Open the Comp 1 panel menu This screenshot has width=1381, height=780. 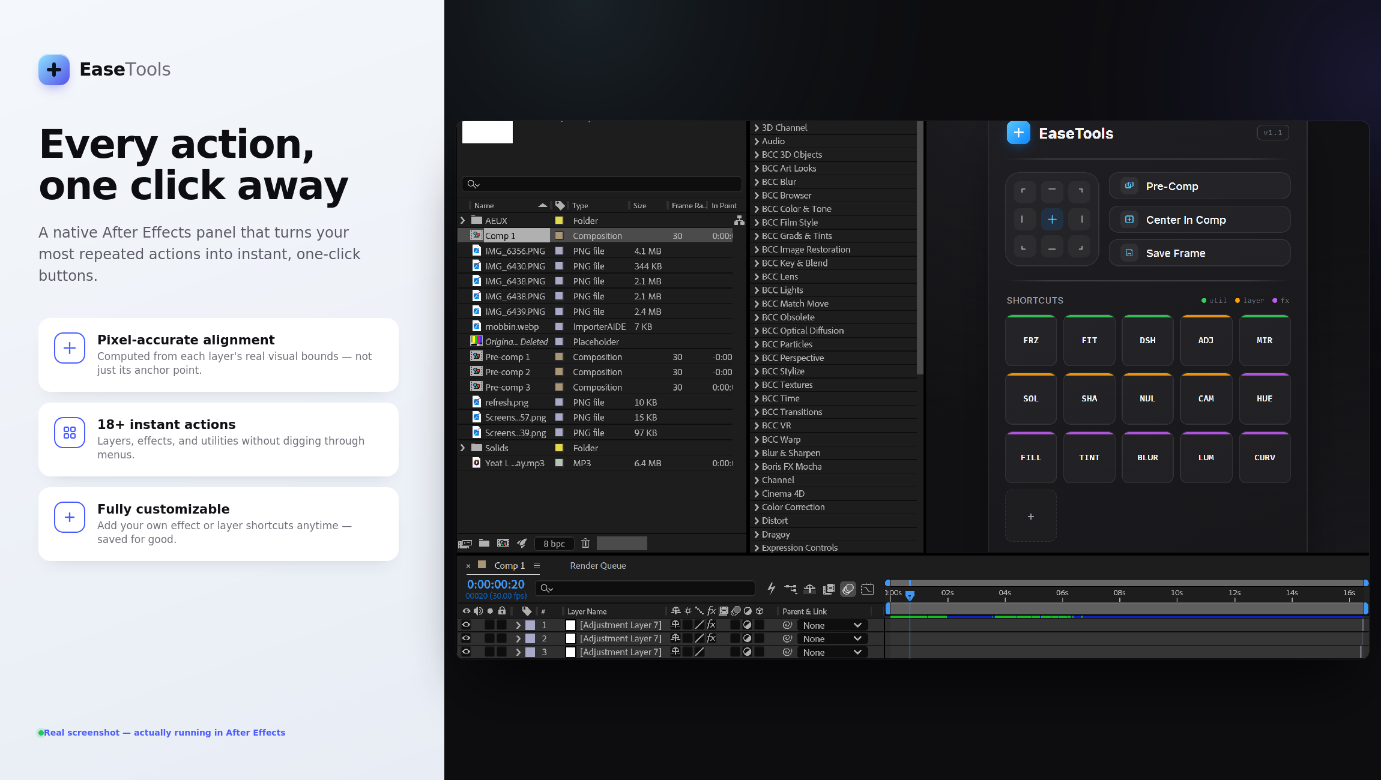point(537,565)
